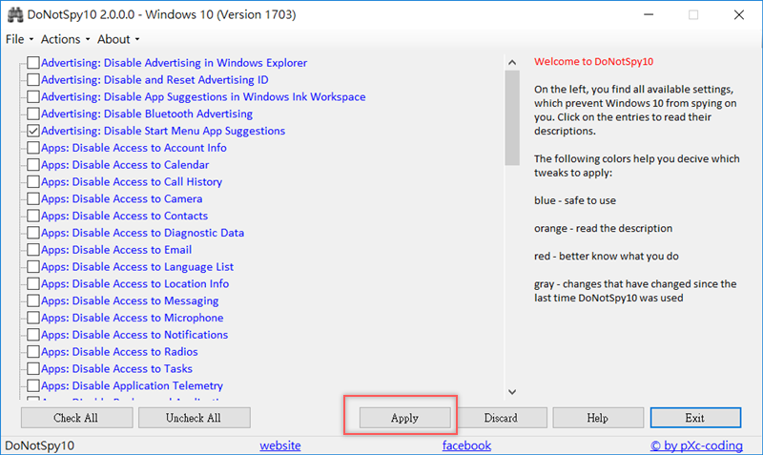
Task: Apply the selected tweaks
Action: pos(404,418)
